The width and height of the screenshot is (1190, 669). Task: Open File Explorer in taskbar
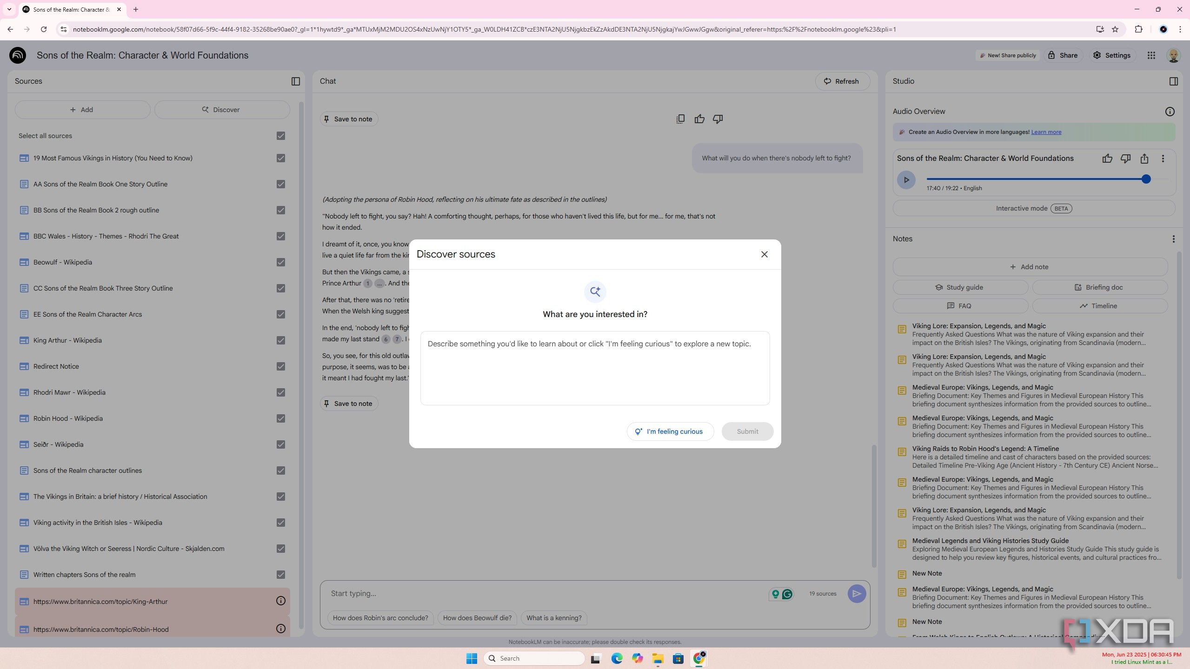[x=657, y=658]
